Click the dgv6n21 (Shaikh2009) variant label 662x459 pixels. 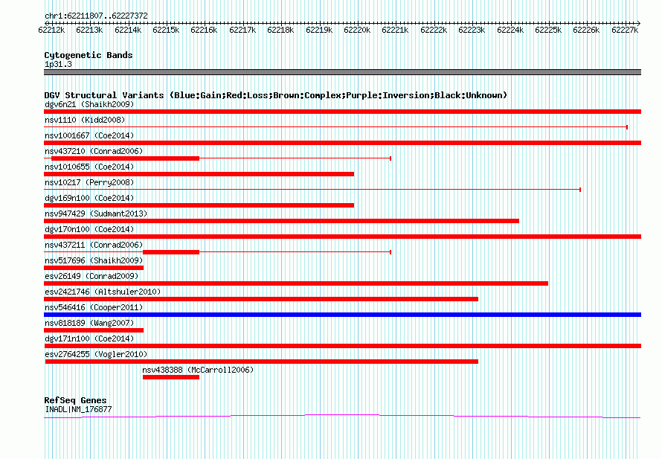pos(89,104)
